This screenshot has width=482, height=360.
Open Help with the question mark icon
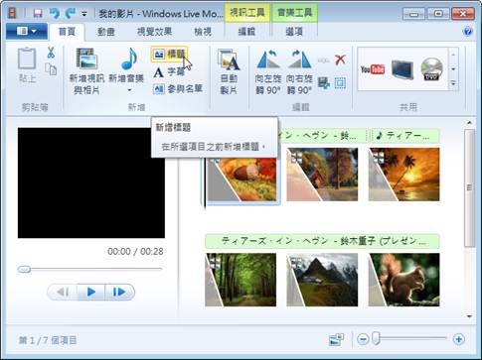[x=468, y=32]
